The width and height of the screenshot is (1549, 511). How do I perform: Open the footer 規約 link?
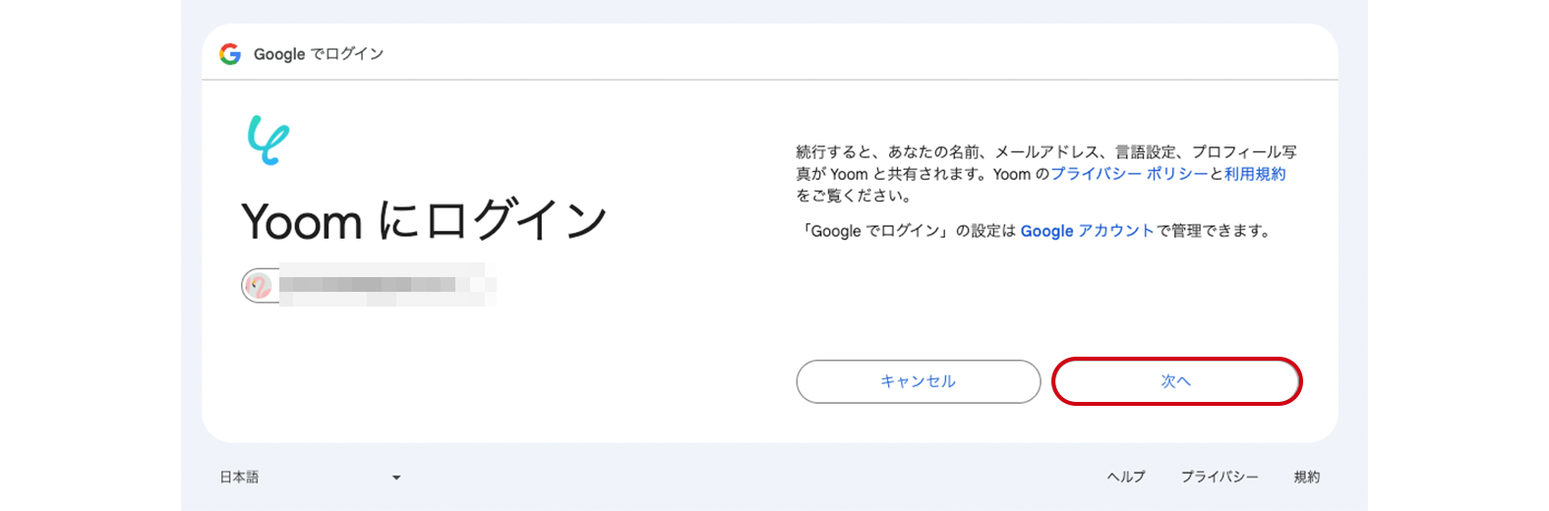click(1307, 477)
